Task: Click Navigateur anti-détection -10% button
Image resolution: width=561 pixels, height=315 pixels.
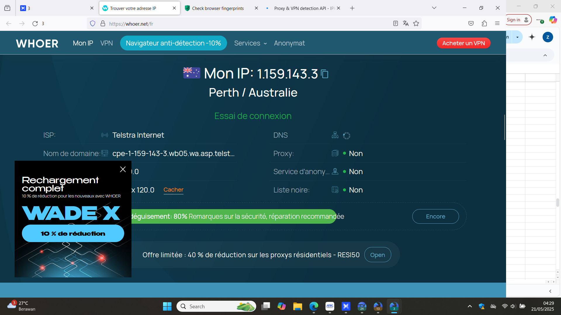Action: click(x=173, y=43)
